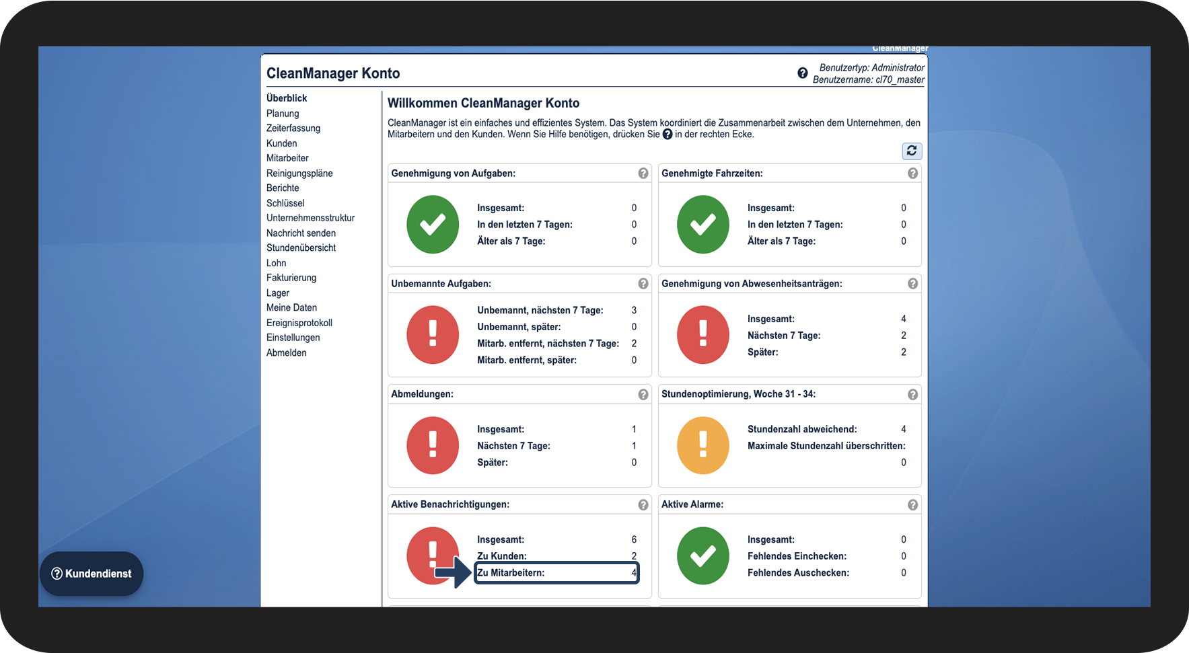This screenshot has width=1189, height=653.
Task: Click Später row under Abmeldungen
Action: [x=556, y=463]
